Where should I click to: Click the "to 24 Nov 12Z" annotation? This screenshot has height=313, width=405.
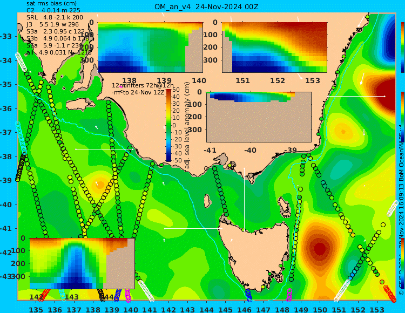coord(143,92)
